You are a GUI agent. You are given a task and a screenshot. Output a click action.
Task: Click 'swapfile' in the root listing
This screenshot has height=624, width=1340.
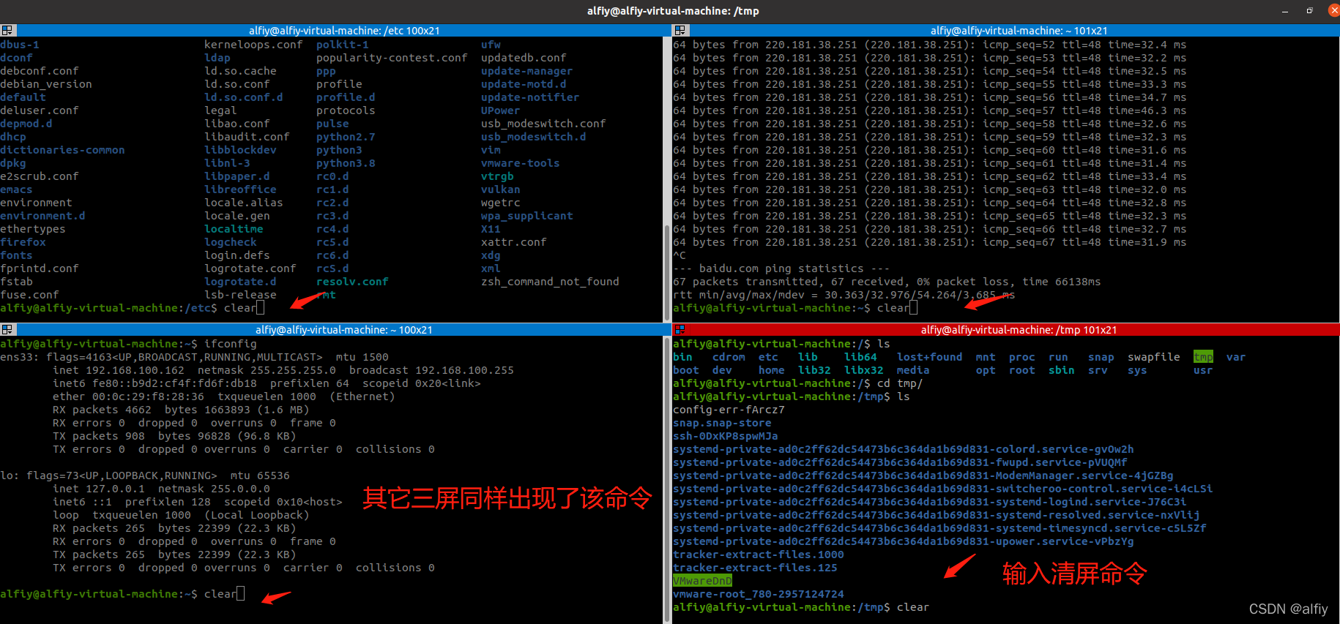[1153, 357]
